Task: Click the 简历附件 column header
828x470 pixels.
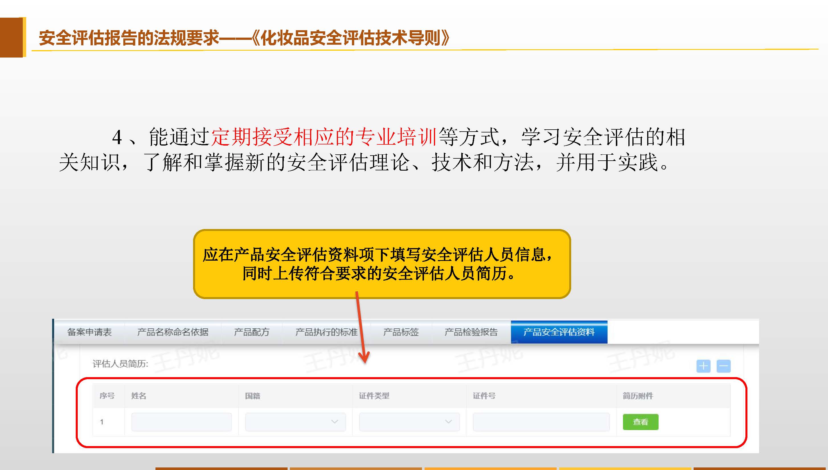Action: point(638,396)
